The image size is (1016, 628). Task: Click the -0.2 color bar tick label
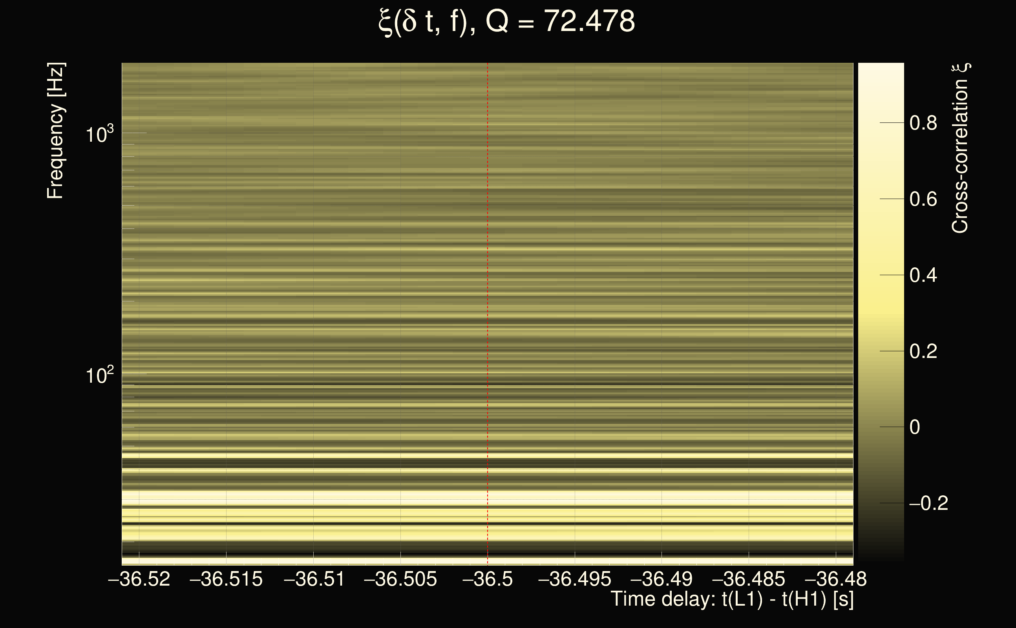click(928, 504)
